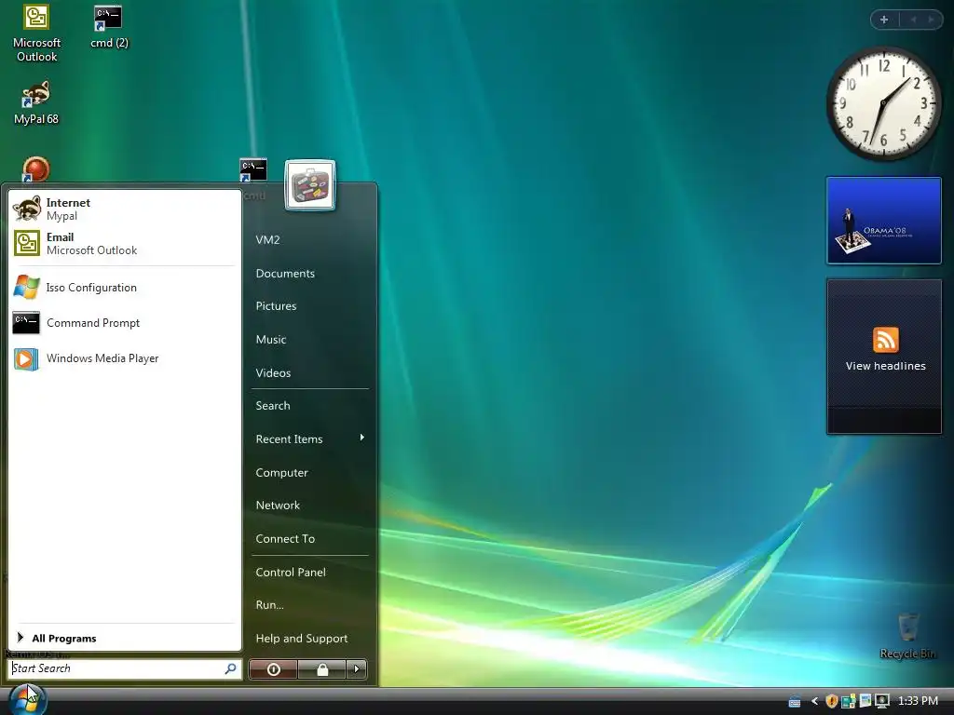Open Help and Support
This screenshot has height=715, width=954.
tap(302, 639)
